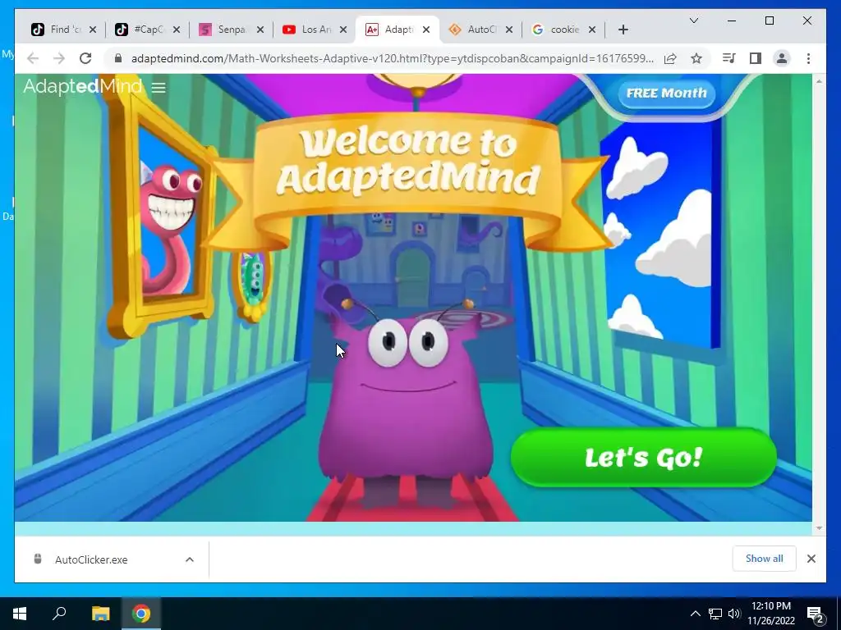Open File Explorer from the taskbar
The height and width of the screenshot is (630, 841).
(100, 614)
